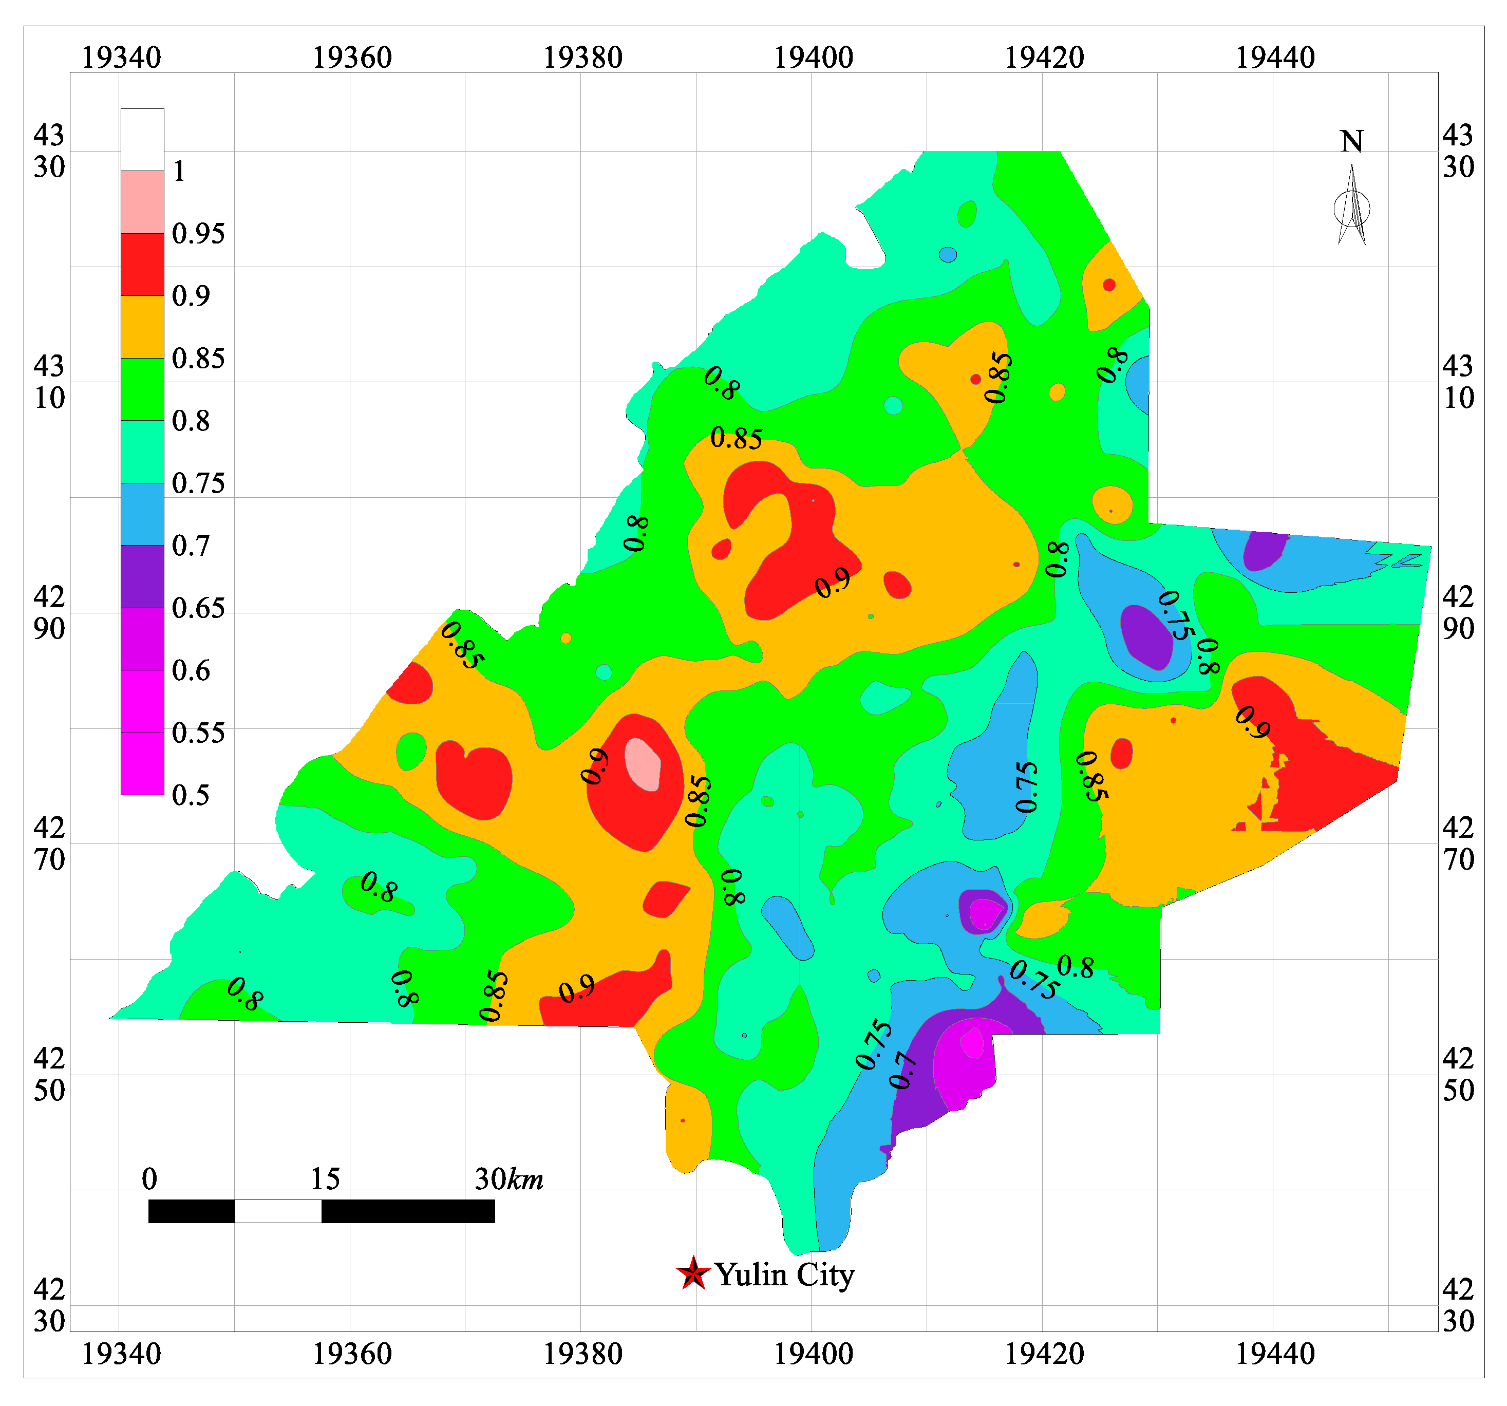Select the purple 0.65-0.7 legend color

[142, 576]
